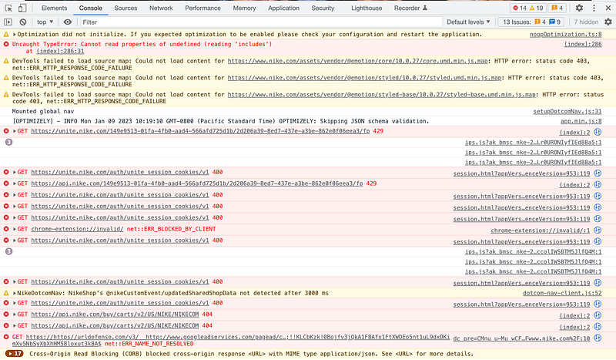The height and width of the screenshot is (360, 616).
Task: Open the (index):286 link on the TypeError row
Action: click(583, 44)
